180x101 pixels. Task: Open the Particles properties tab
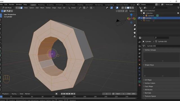(139, 71)
